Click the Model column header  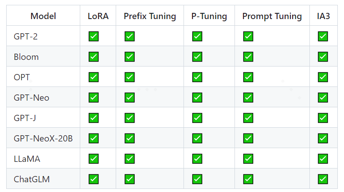(x=43, y=16)
